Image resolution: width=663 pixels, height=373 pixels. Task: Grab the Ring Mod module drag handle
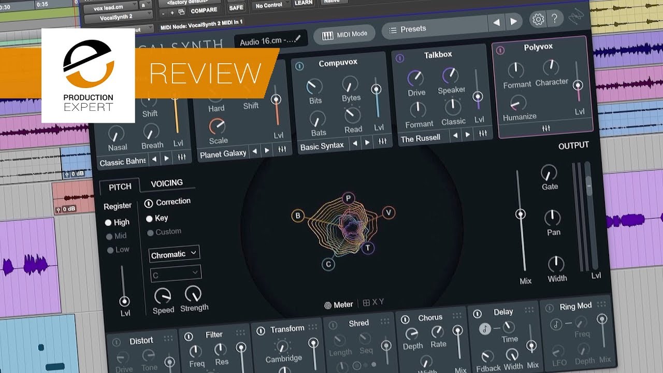pos(601,305)
